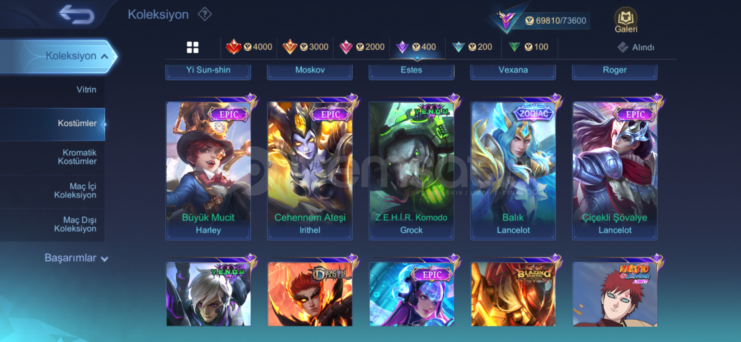Select the purple 400 tier tab
The width and height of the screenshot is (741, 342).
coord(417,47)
